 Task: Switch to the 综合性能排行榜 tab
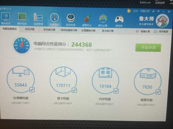tap(69, 30)
